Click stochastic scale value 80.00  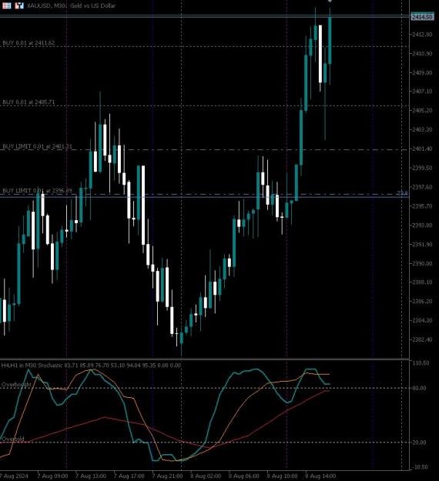419,388
